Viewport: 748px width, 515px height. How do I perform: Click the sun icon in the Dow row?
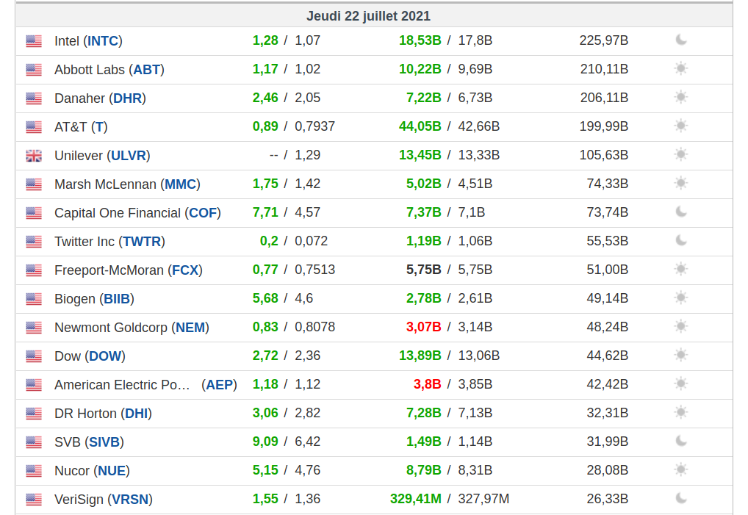point(681,356)
